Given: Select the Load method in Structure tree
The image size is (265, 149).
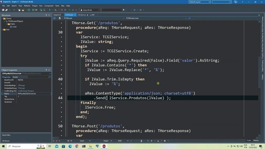Looking at the screenshot, I should point(14,26).
